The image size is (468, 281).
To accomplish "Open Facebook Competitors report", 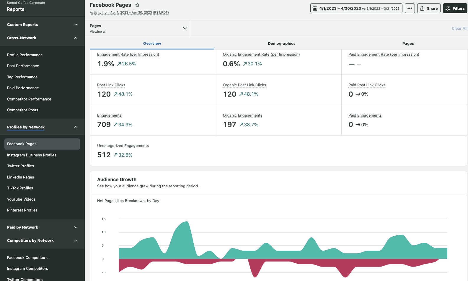I will pyautogui.click(x=27, y=258).
